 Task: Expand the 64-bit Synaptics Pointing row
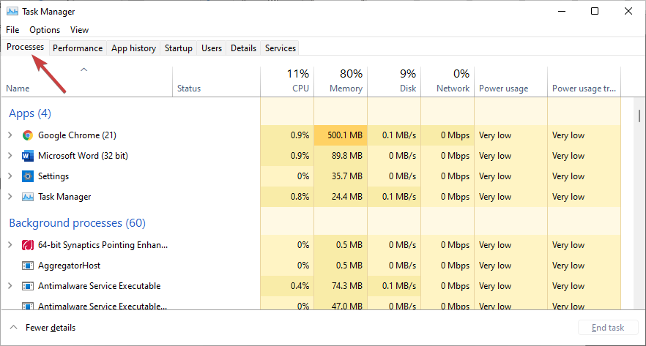click(10, 245)
